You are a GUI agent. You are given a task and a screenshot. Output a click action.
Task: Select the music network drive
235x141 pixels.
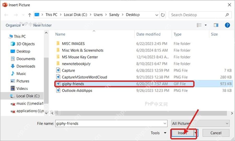coord(27,103)
